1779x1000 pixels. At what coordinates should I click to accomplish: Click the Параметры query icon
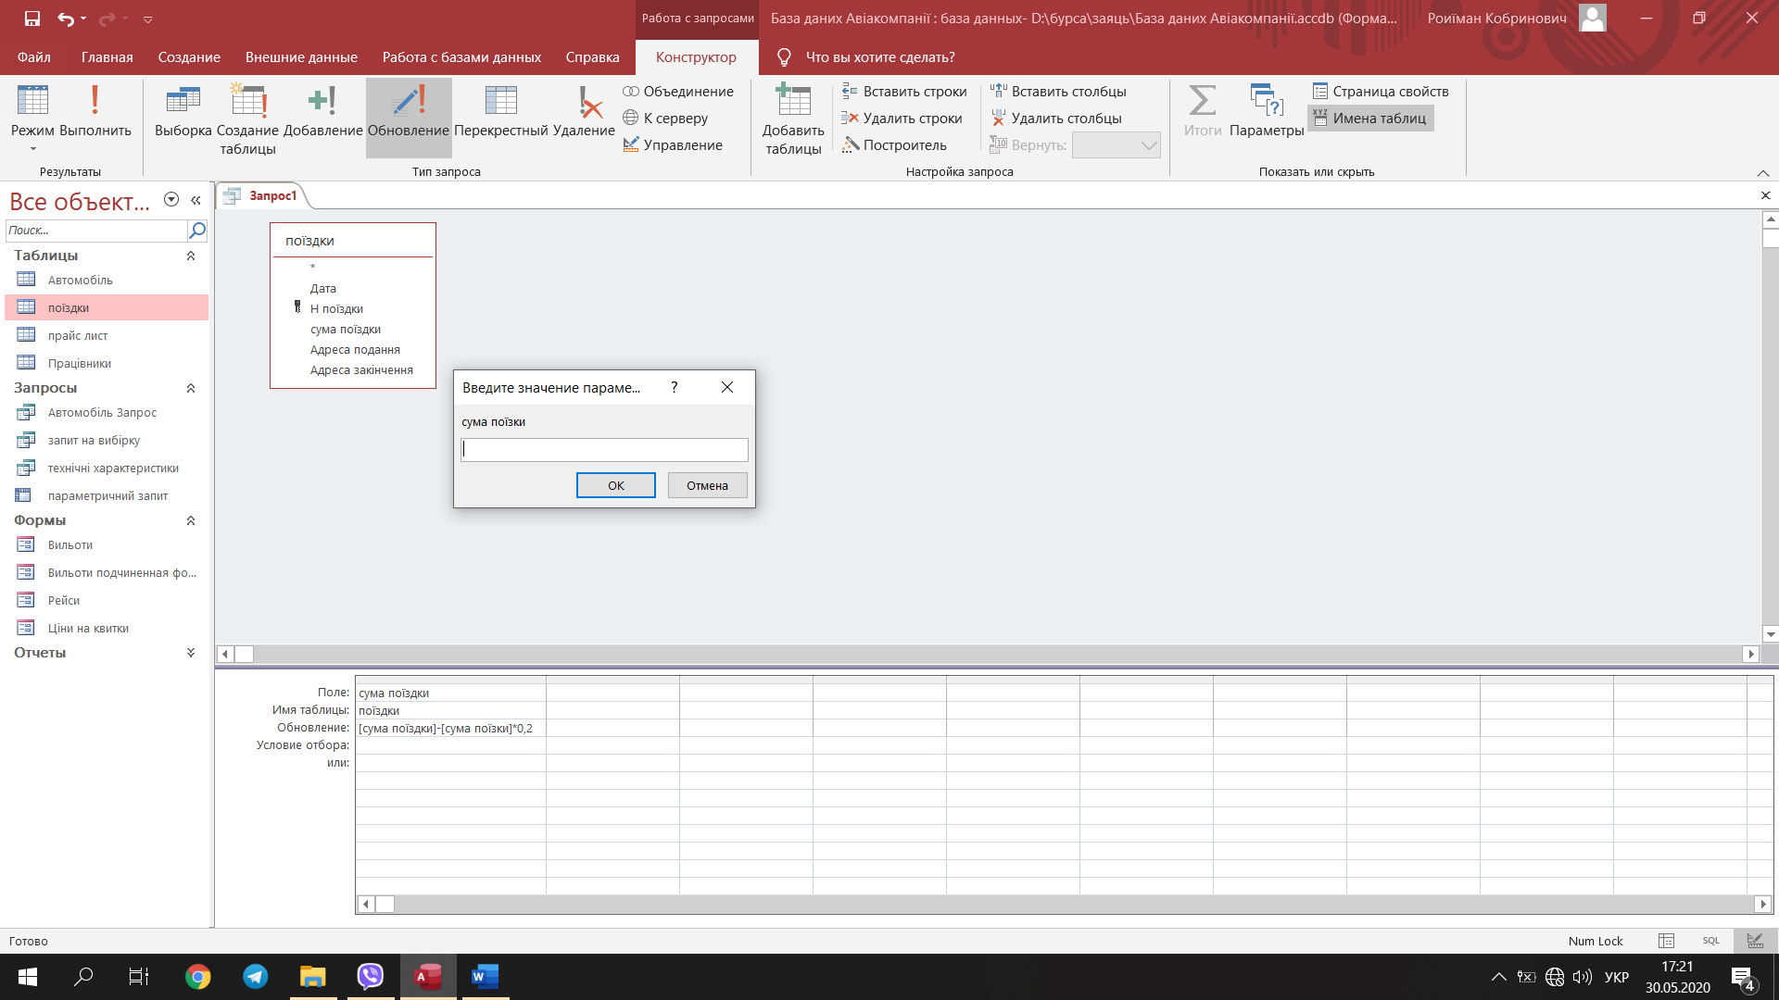1266,111
